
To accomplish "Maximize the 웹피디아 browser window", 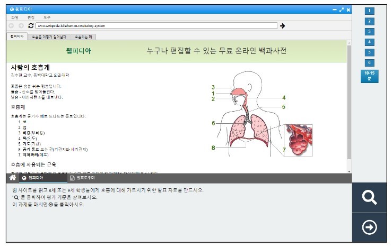I will pos(342,10).
